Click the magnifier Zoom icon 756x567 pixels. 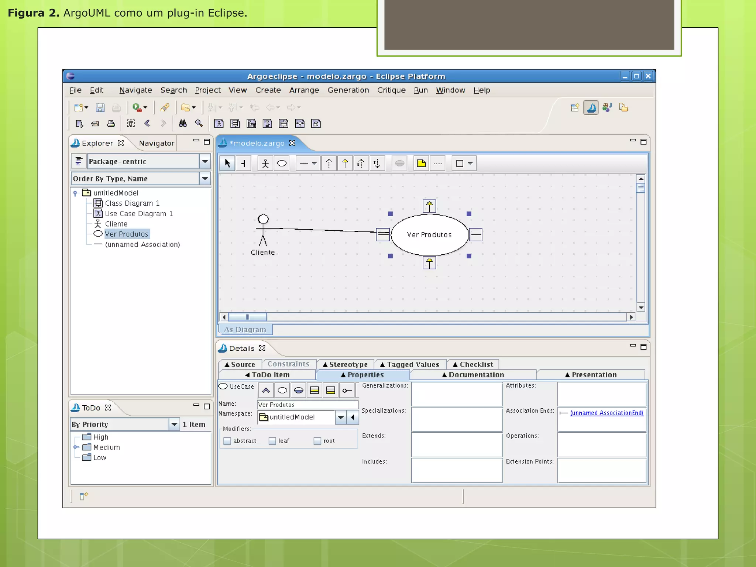click(199, 124)
